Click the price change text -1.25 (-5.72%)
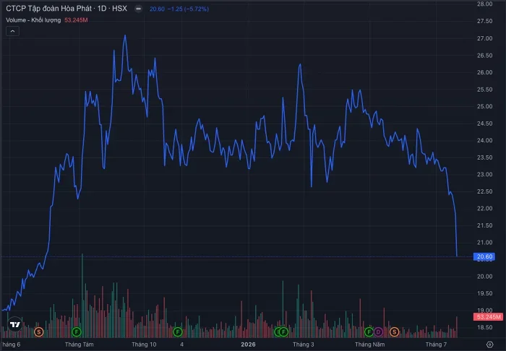 [x=188, y=9]
